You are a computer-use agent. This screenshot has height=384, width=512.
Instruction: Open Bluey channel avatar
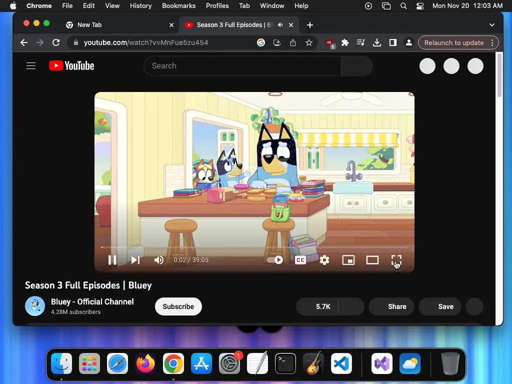coord(35,306)
